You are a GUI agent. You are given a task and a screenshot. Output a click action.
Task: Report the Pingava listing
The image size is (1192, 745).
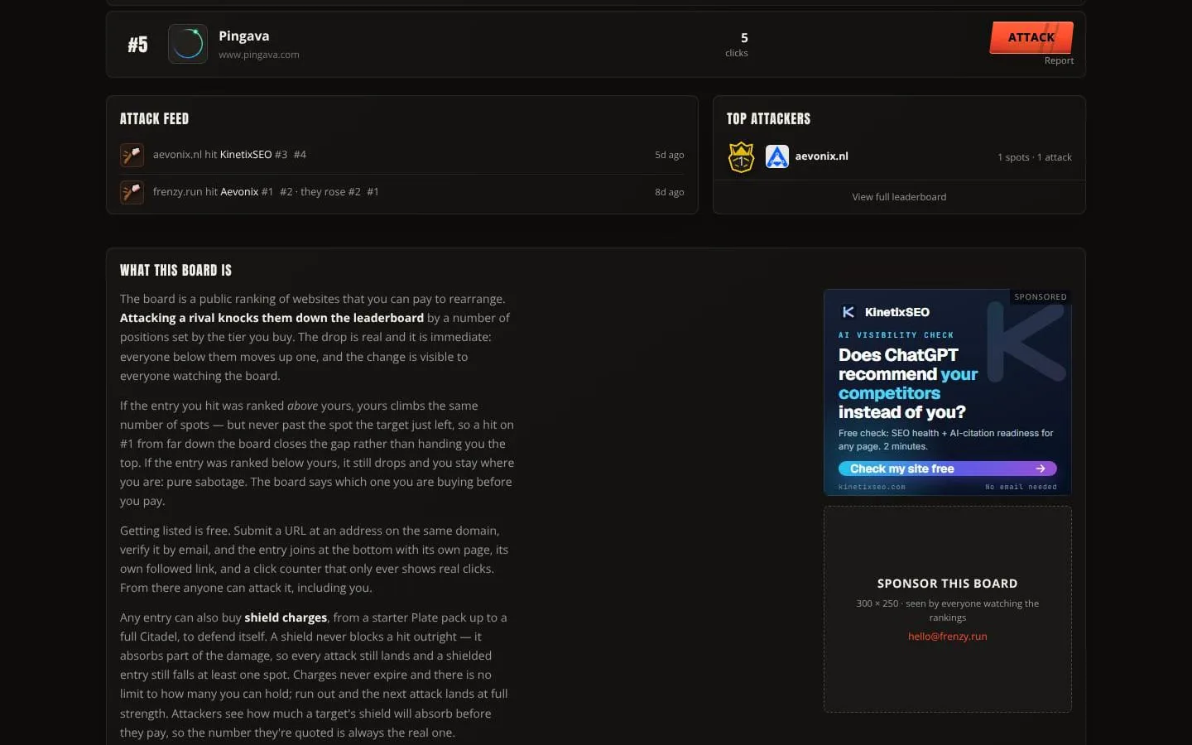(x=1059, y=60)
